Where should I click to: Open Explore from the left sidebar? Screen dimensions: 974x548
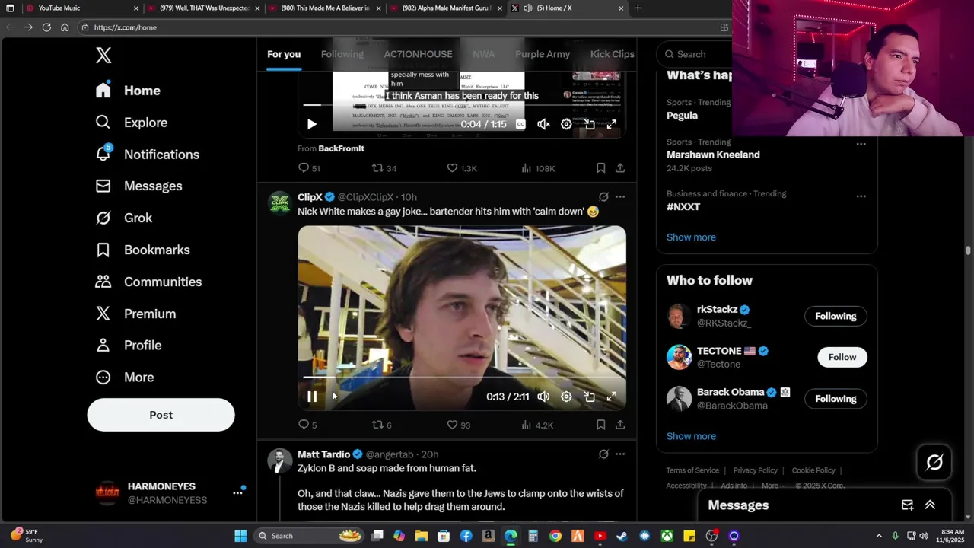click(x=131, y=123)
